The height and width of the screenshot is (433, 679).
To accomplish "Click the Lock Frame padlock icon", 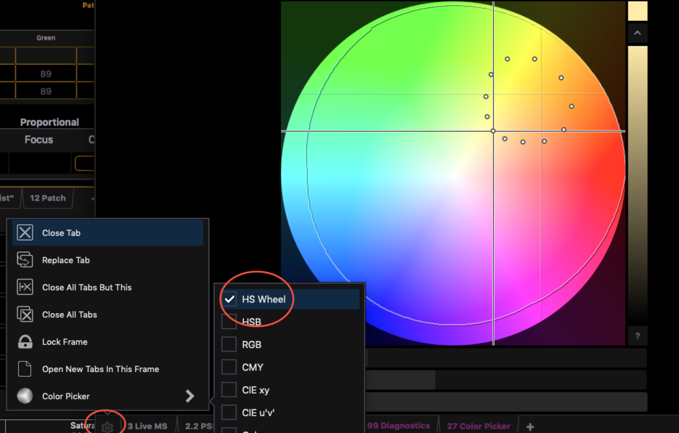I will click(25, 342).
